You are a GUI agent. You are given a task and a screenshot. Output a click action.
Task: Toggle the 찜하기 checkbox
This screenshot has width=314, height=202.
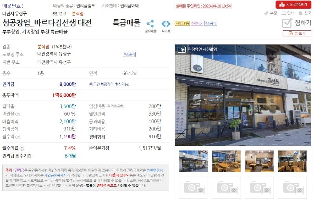287,23
